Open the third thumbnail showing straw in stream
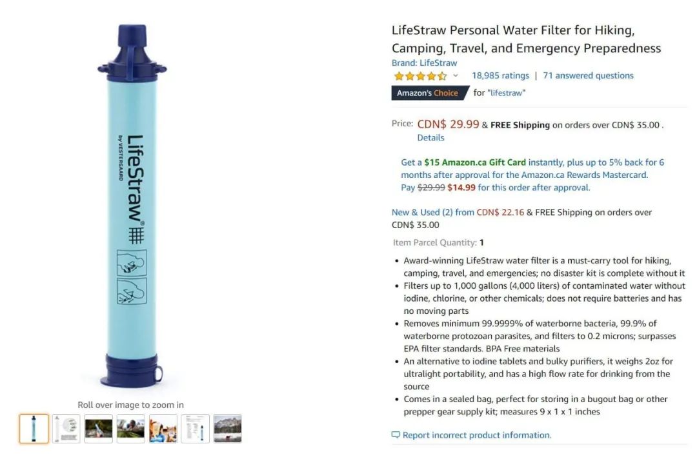Image resolution: width=697 pixels, height=457 pixels. point(98,429)
